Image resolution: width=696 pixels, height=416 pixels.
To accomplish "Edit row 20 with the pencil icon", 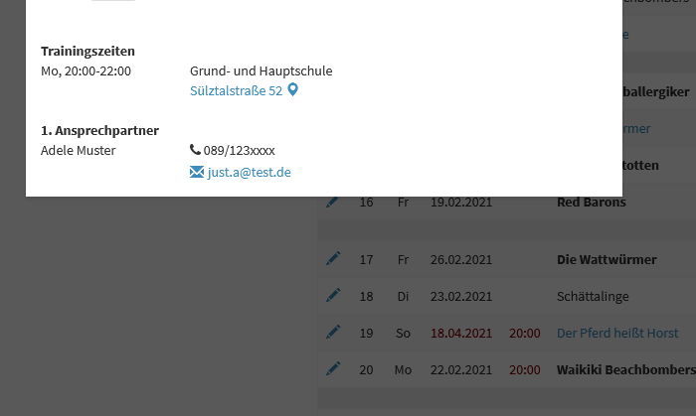I will [x=333, y=368].
